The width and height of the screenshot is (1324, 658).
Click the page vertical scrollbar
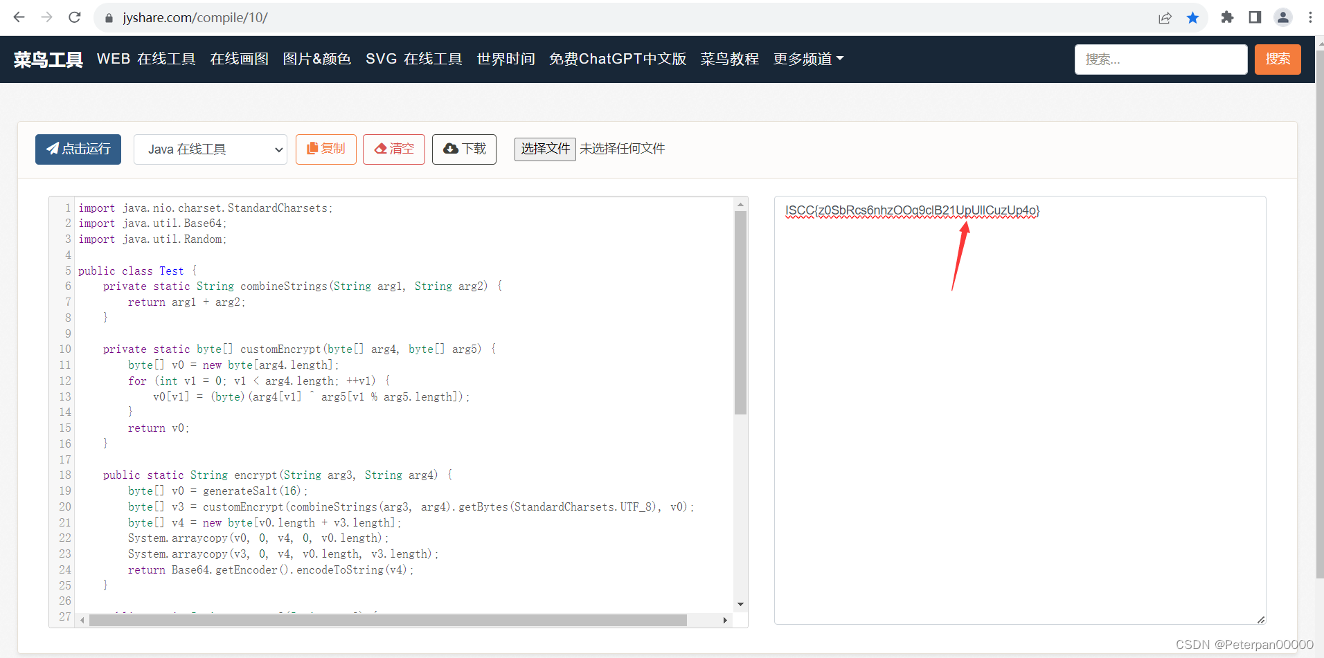(x=1319, y=315)
